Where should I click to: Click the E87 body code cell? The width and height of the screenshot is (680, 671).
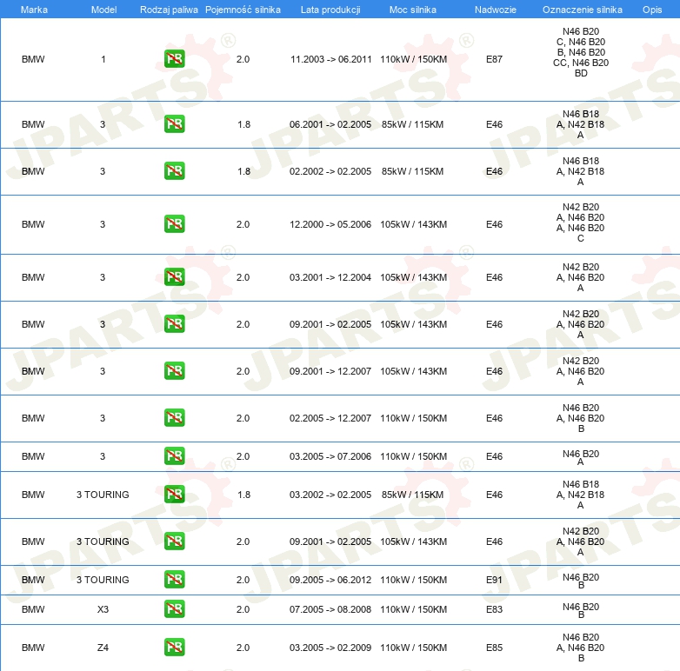click(x=494, y=59)
